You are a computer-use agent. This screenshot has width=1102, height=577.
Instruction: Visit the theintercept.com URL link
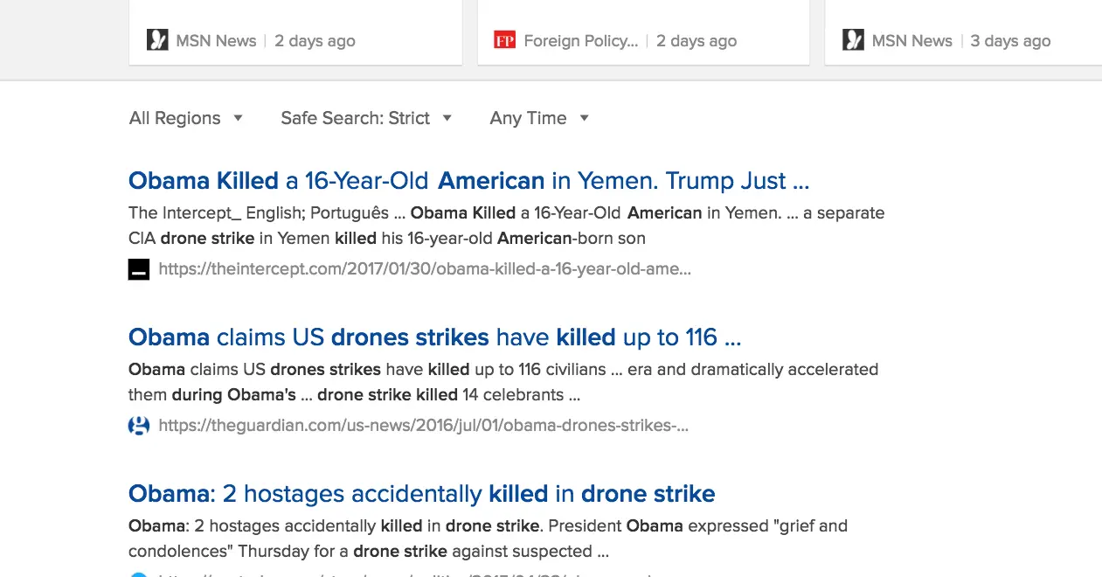[425, 269]
